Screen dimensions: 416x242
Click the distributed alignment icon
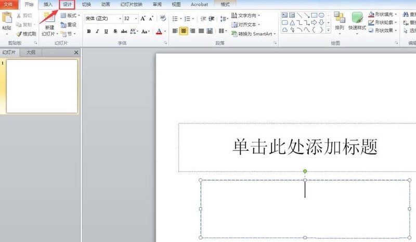pos(210,31)
